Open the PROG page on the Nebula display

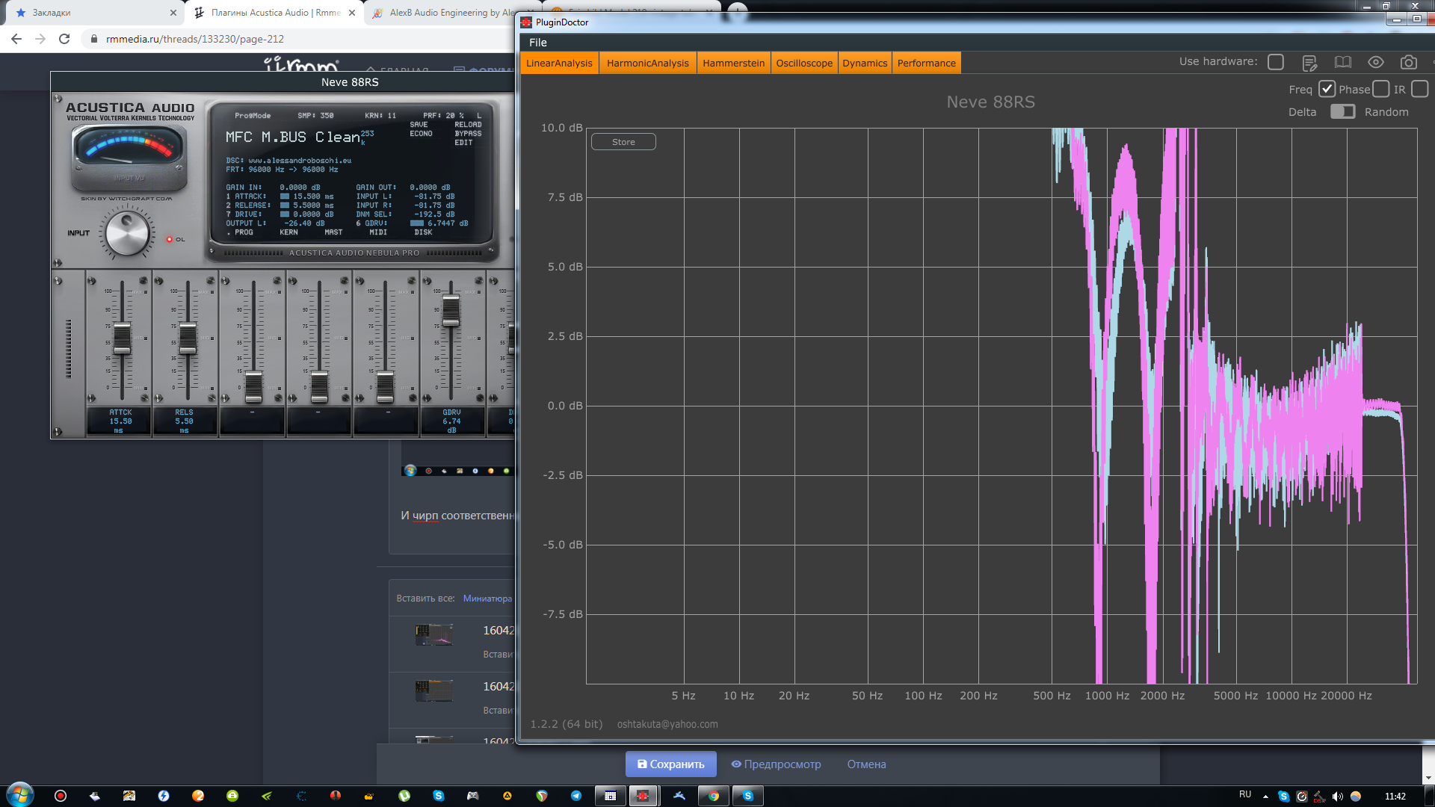pos(244,232)
